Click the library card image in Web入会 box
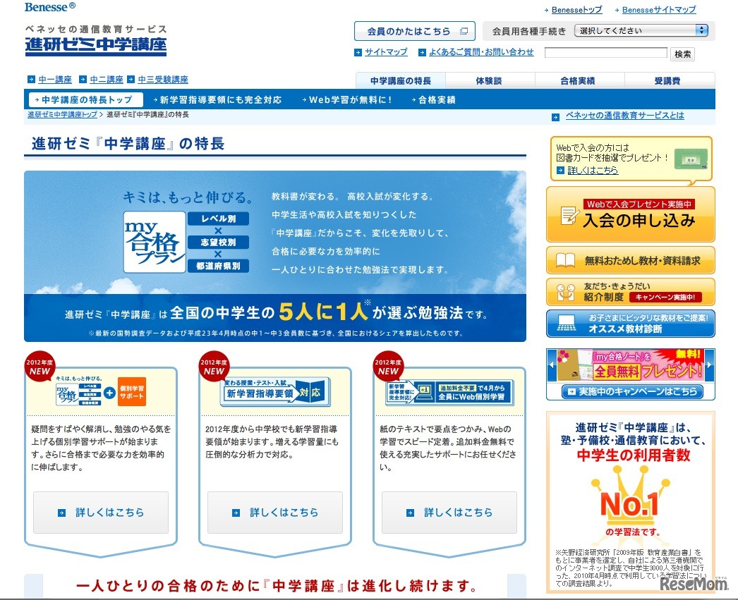Image resolution: width=738 pixels, height=600 pixels. pyautogui.click(x=691, y=160)
